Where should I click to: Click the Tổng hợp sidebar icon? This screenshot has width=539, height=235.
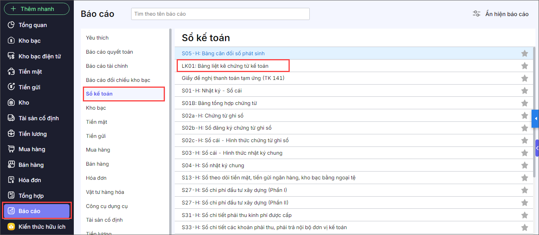tap(11, 196)
